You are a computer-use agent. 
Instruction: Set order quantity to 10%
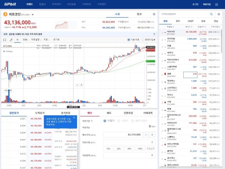tap(108, 149)
